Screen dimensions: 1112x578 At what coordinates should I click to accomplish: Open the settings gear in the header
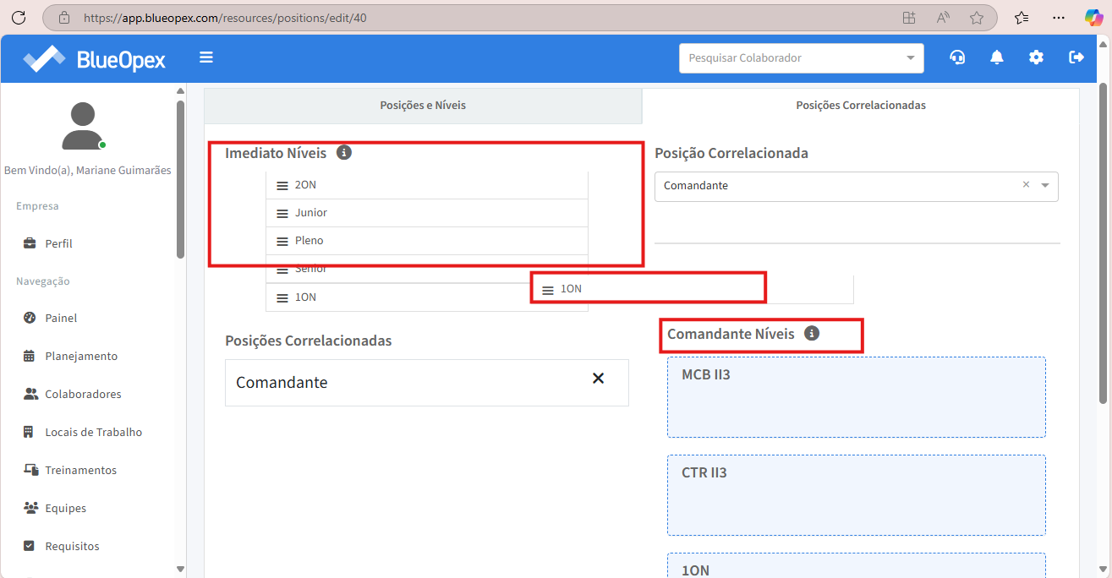point(1036,57)
